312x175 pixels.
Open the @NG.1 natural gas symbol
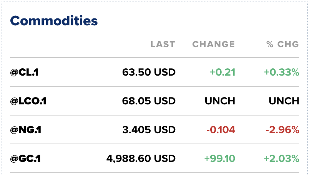tap(26, 130)
